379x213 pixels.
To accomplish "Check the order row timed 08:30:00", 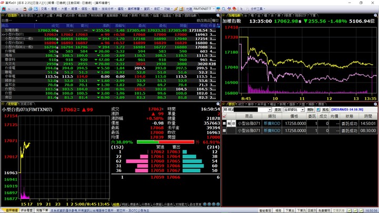I will [x=224, y=130].
